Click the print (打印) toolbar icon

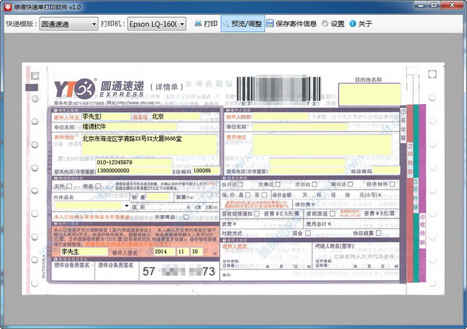click(x=198, y=23)
